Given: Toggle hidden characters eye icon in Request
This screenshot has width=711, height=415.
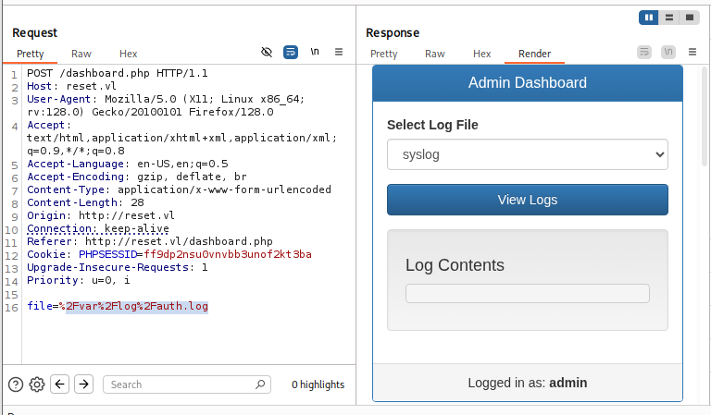Looking at the screenshot, I should point(267,53).
